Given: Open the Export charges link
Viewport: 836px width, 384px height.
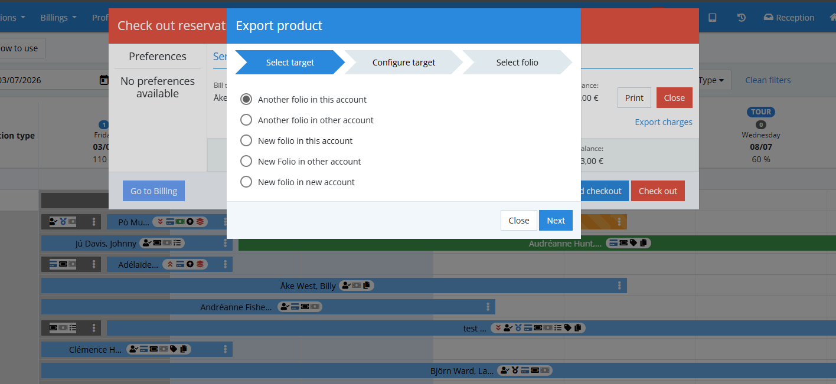Looking at the screenshot, I should click(x=664, y=122).
